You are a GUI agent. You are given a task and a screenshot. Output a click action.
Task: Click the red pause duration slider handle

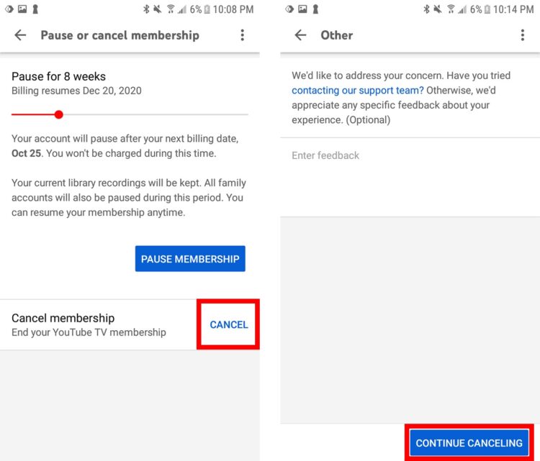pyautogui.click(x=59, y=114)
